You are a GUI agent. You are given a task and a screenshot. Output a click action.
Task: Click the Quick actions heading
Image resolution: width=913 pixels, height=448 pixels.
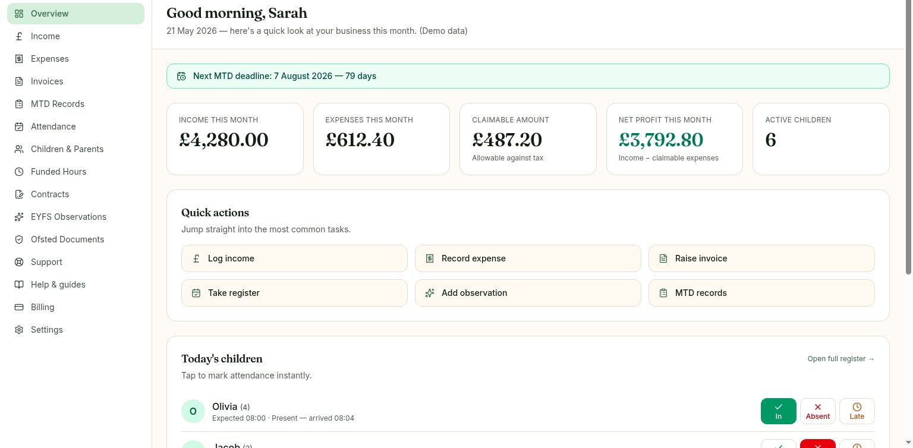click(215, 213)
